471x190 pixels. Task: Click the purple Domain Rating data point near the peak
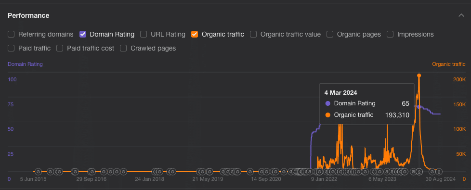[x=419, y=107]
